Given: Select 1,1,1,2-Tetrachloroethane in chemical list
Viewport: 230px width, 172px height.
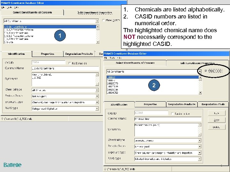Looking at the screenshot, I should coord(50,30).
